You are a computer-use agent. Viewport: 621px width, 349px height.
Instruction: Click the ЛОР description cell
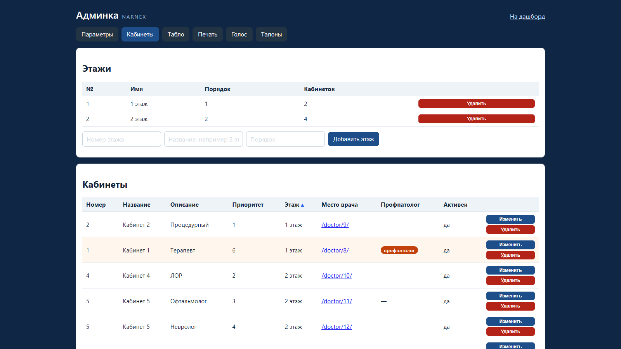point(176,276)
